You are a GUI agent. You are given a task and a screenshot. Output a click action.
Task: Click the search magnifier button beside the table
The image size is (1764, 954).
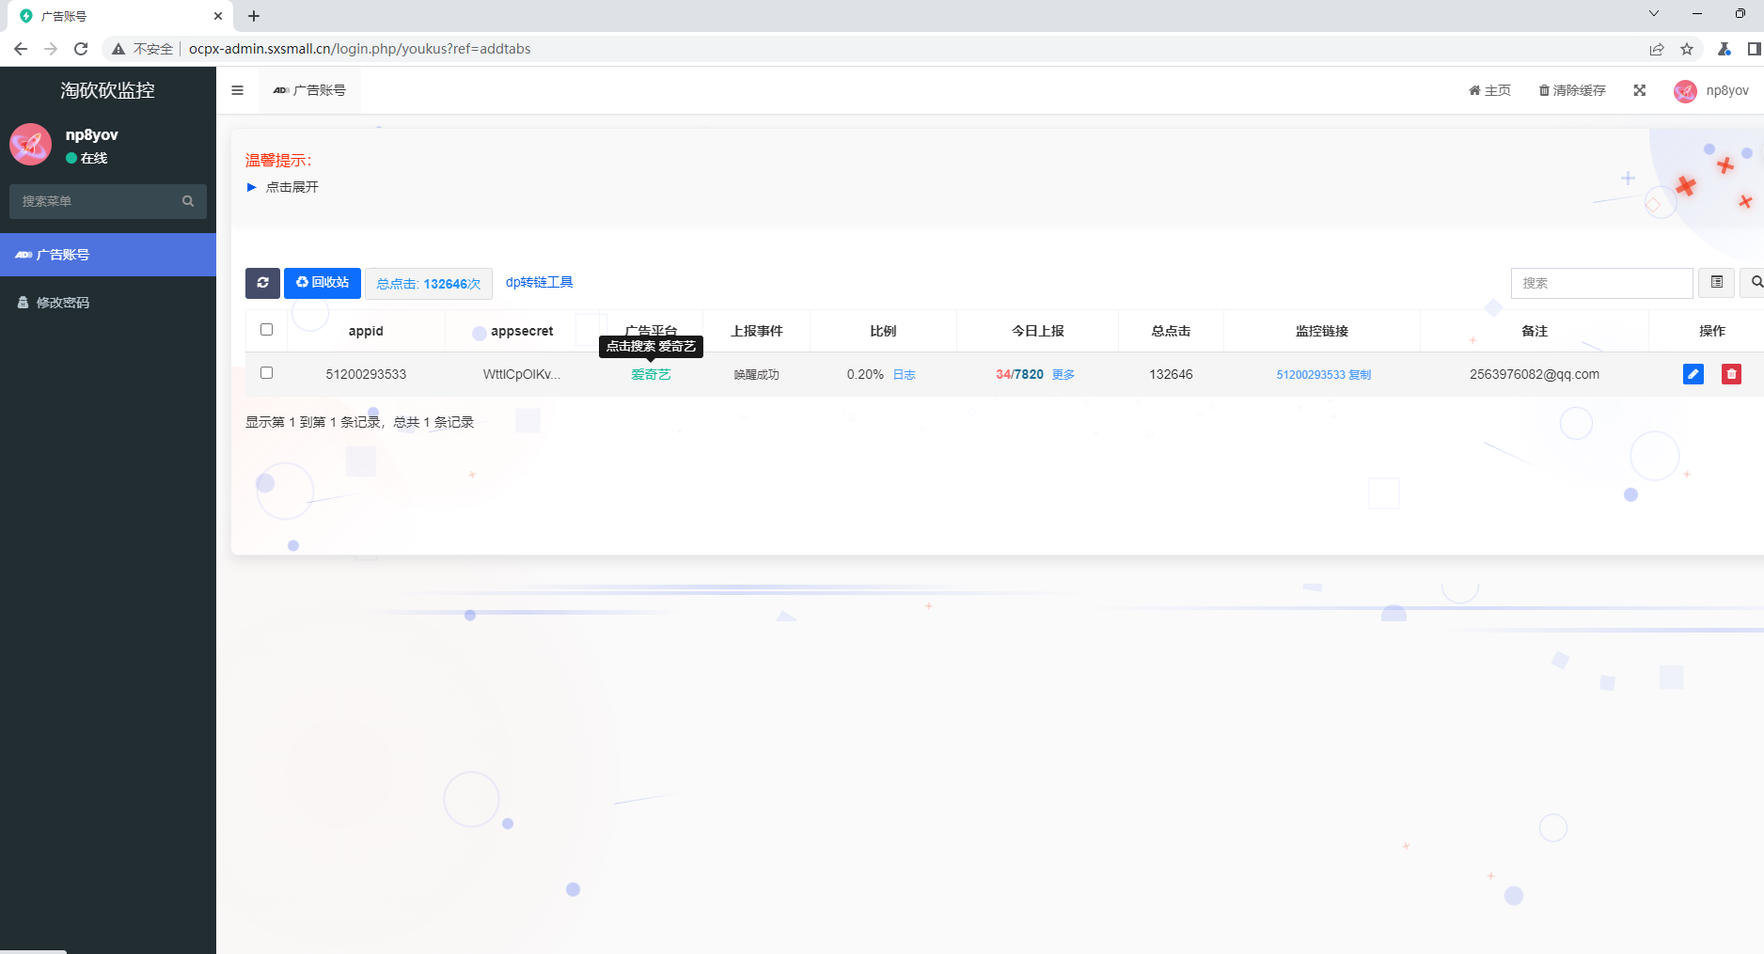[x=1755, y=283]
